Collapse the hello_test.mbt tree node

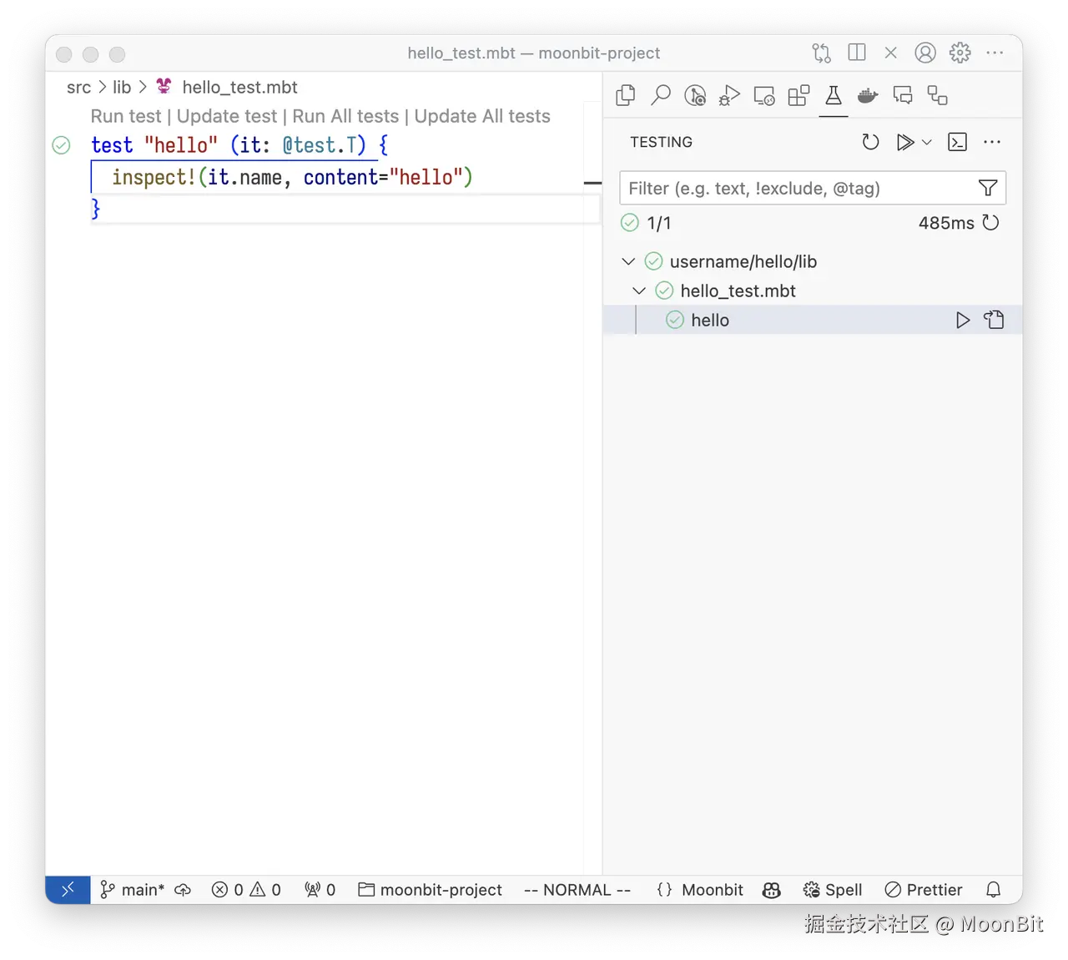pyautogui.click(x=639, y=291)
